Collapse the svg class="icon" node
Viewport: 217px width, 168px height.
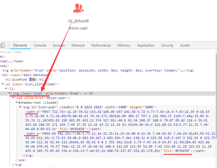coord(9,93)
